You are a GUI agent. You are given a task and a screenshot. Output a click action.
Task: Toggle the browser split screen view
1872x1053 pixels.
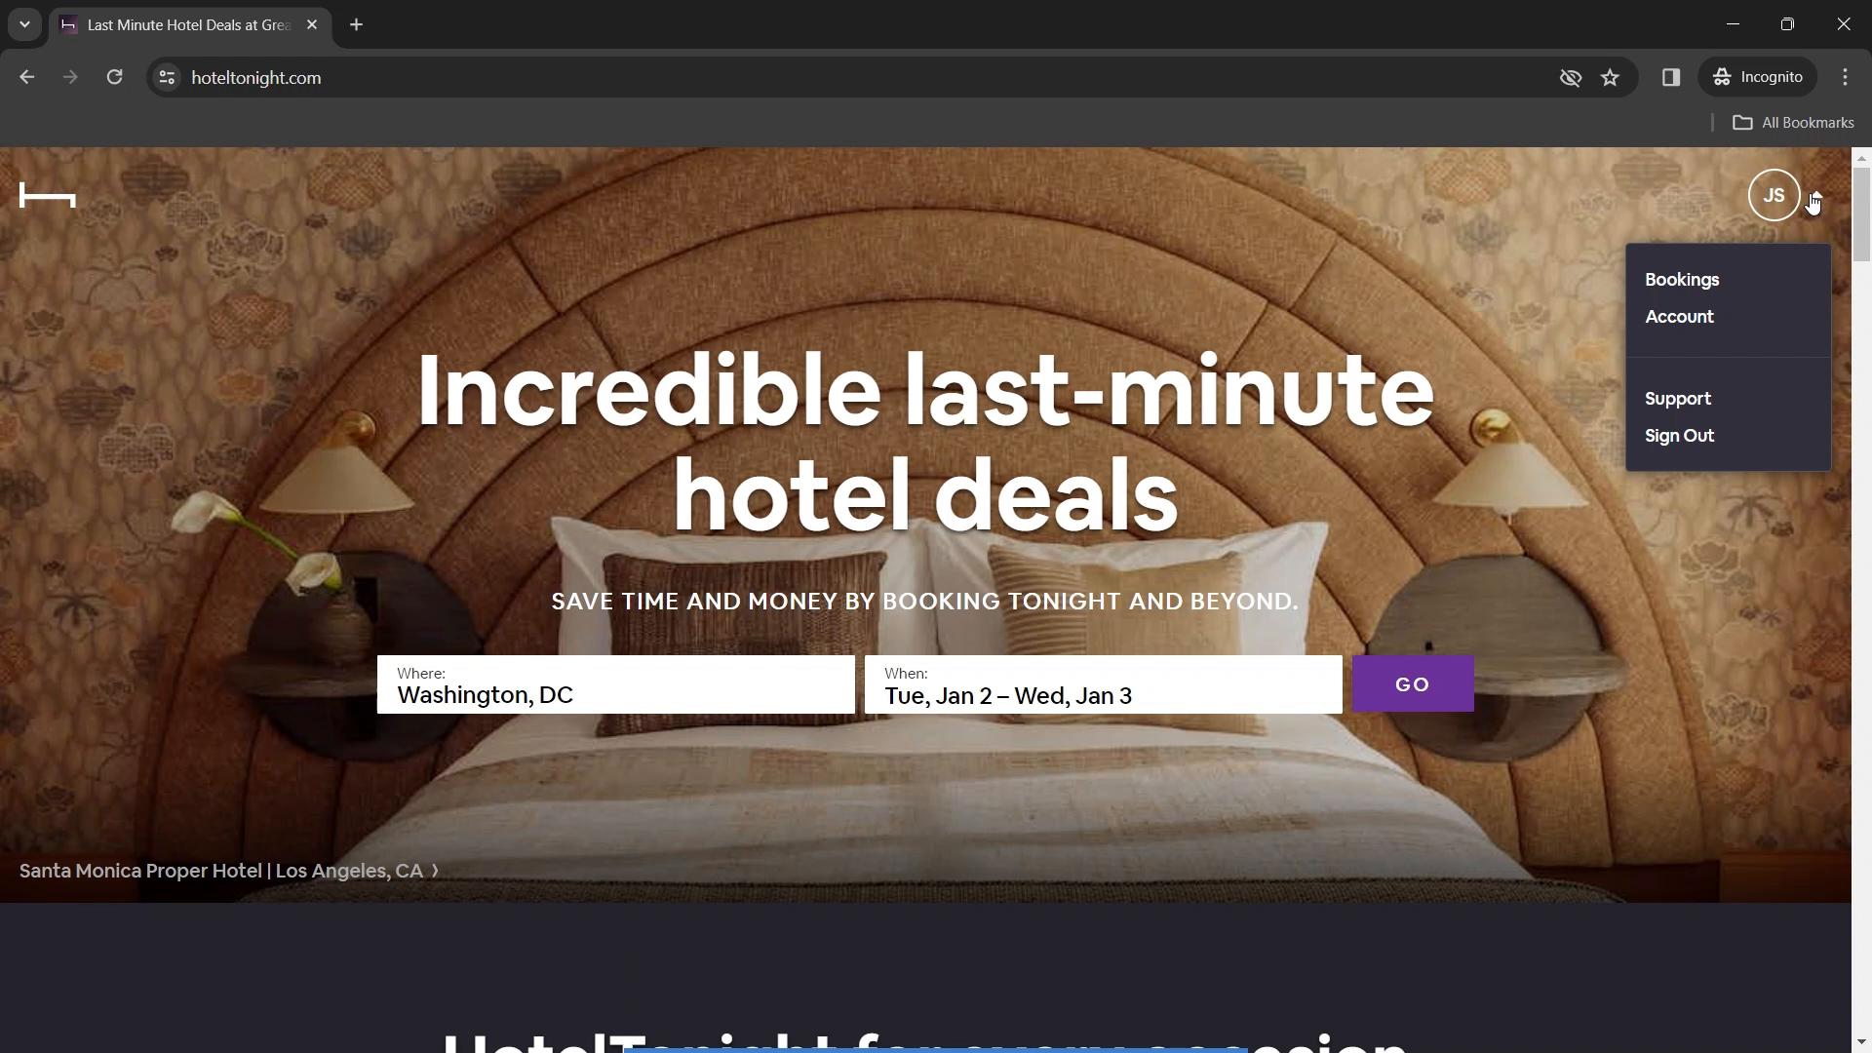click(1670, 77)
